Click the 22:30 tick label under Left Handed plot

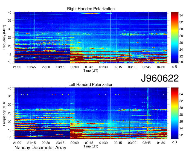coord(46,143)
